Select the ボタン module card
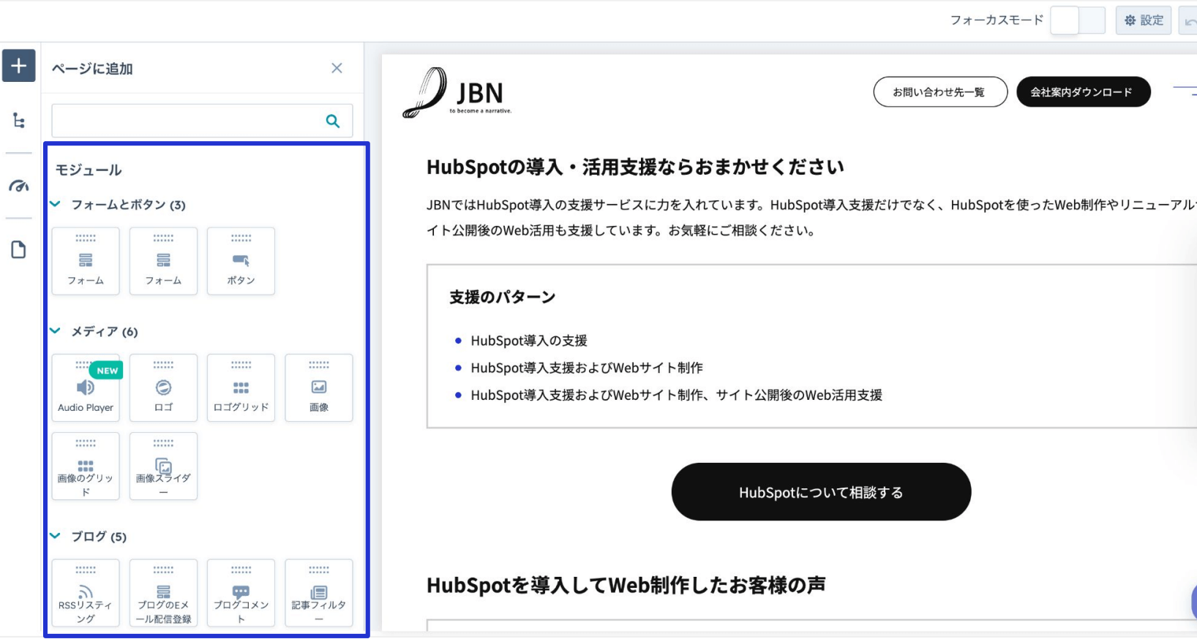 [x=241, y=261]
